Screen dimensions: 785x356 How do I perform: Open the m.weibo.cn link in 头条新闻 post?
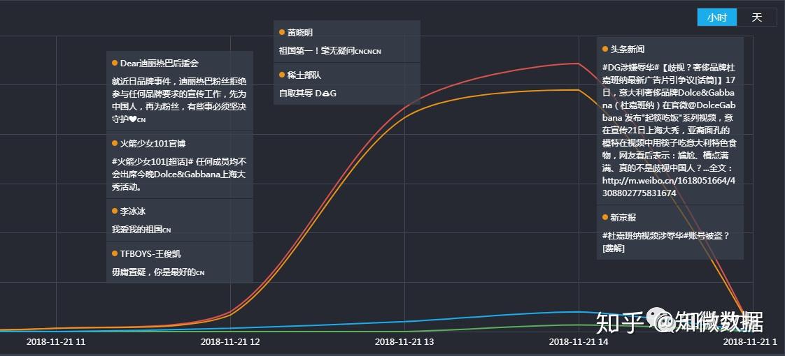(669, 187)
